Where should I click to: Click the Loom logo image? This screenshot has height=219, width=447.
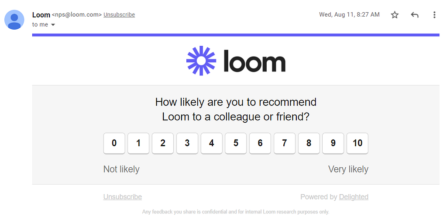pos(236,61)
